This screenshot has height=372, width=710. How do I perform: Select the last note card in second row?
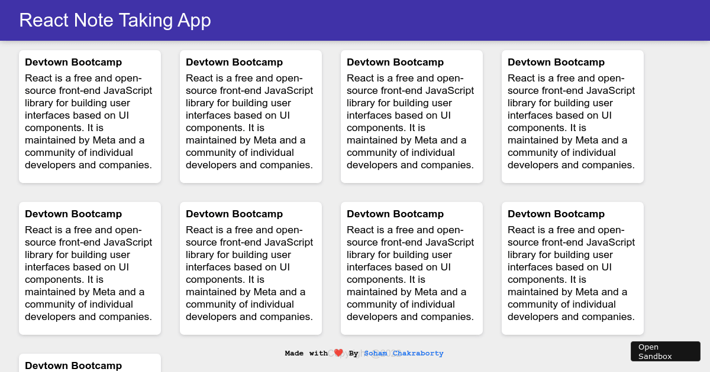(572, 267)
